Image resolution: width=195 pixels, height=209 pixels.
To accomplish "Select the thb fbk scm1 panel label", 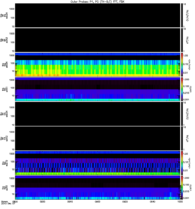I will [x=5, y=89].
